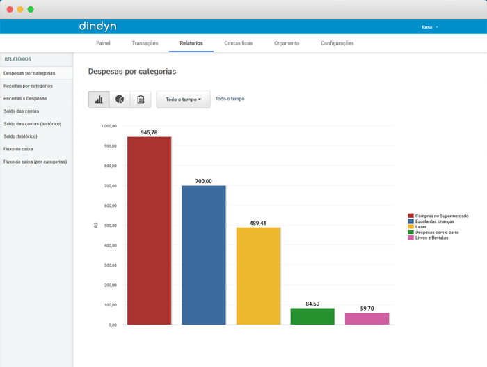
Task: Click the red 'Compras no Supermercado' legend swatch
Action: click(410, 216)
